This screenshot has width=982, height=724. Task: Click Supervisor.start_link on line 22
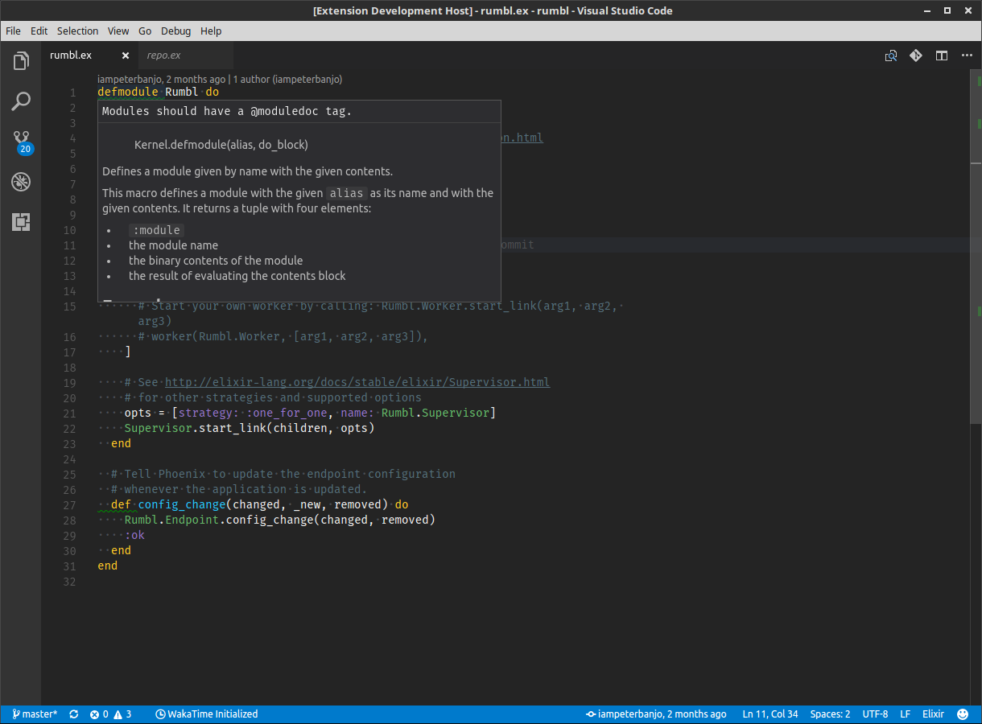(195, 428)
